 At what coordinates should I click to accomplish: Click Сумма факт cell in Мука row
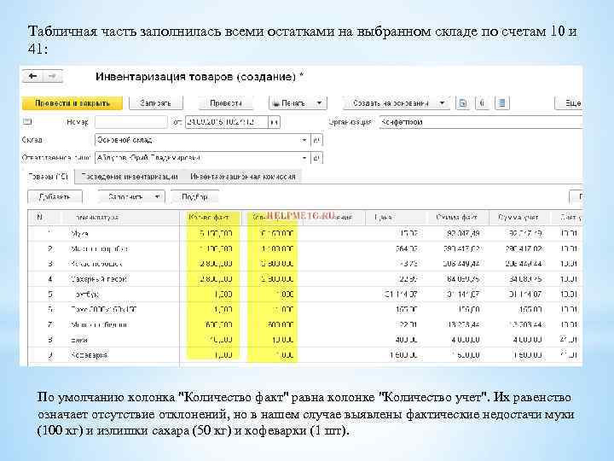(457, 234)
